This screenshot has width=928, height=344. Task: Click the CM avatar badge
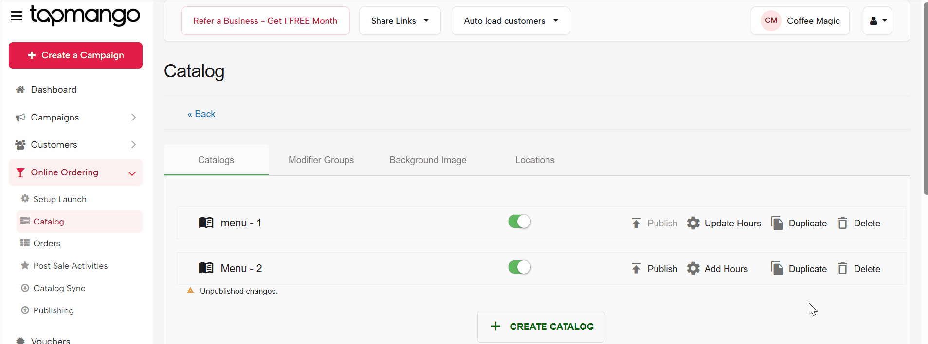pos(771,21)
